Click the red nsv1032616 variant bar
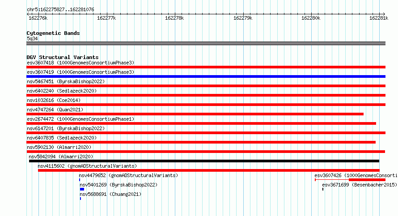 [x=206, y=105]
